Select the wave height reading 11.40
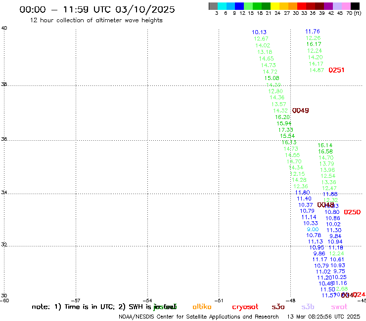 (x=304, y=199)
